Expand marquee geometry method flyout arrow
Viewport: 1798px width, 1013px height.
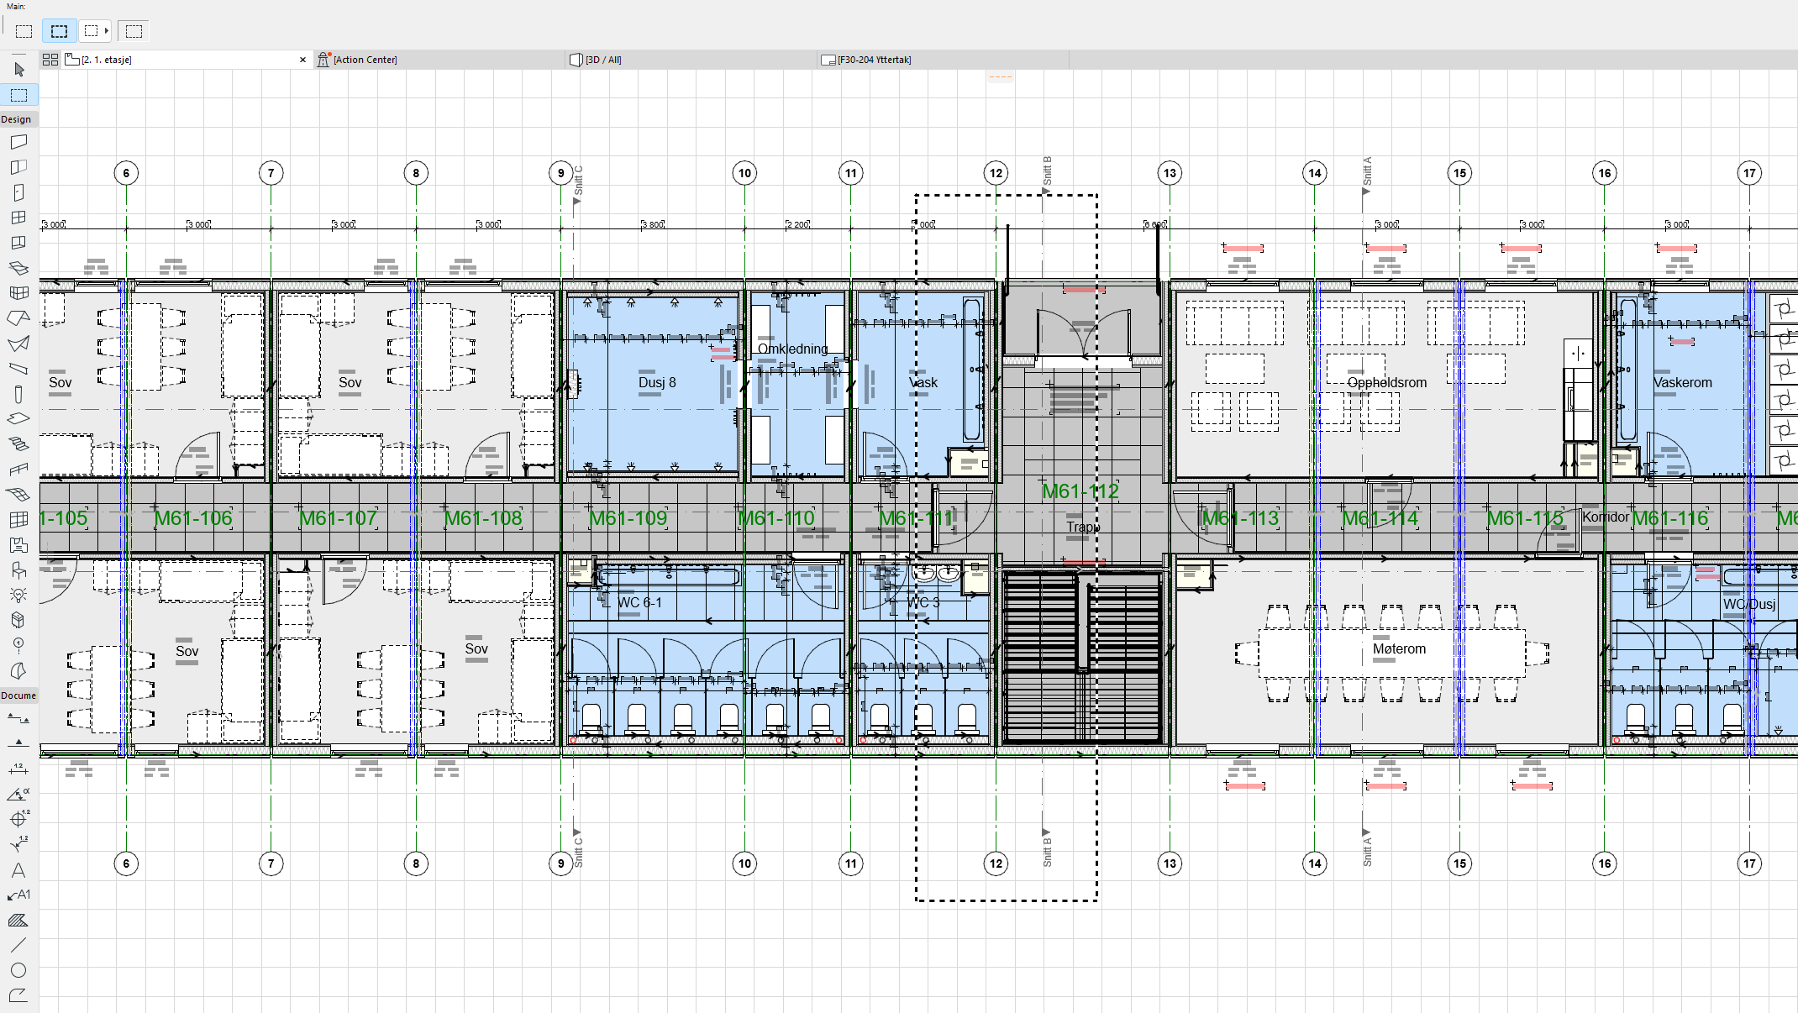click(107, 31)
